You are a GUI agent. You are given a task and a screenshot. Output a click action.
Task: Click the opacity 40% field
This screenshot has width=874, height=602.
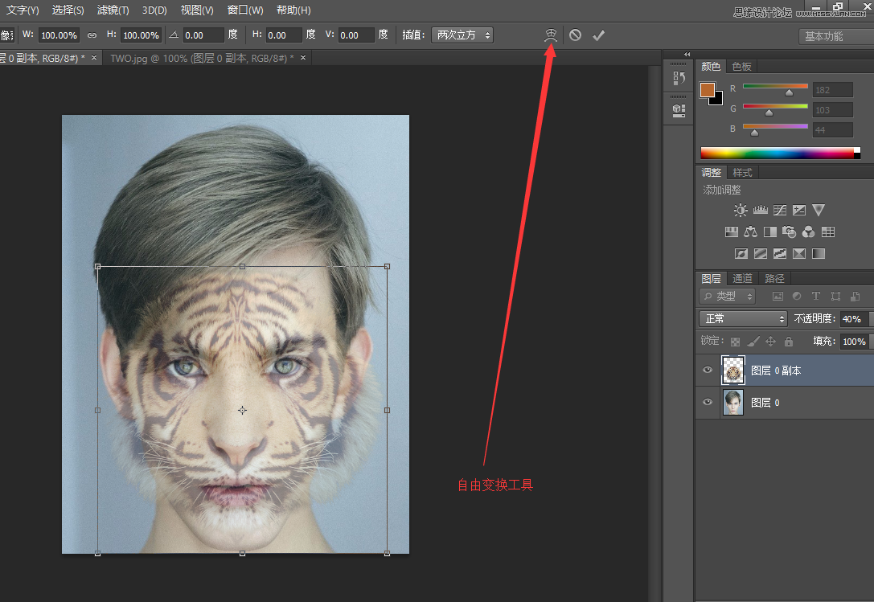(x=853, y=319)
